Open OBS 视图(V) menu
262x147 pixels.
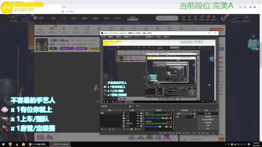pos(119,37)
